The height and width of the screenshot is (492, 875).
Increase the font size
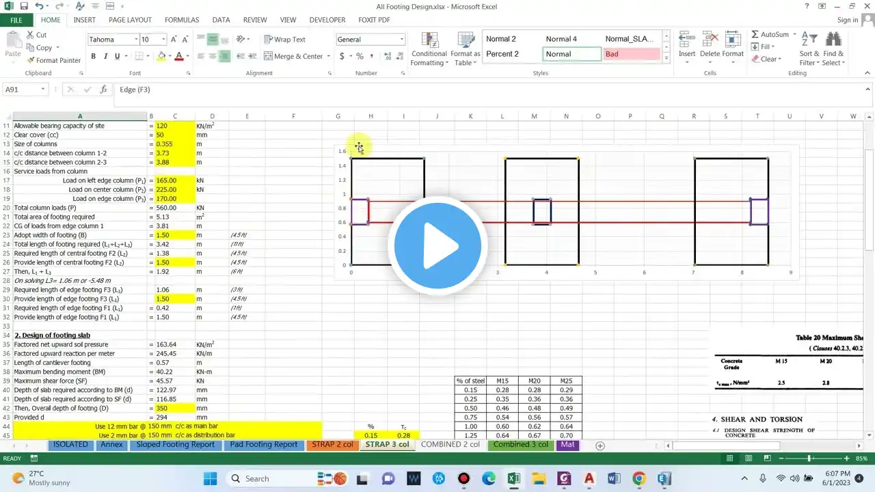point(174,40)
